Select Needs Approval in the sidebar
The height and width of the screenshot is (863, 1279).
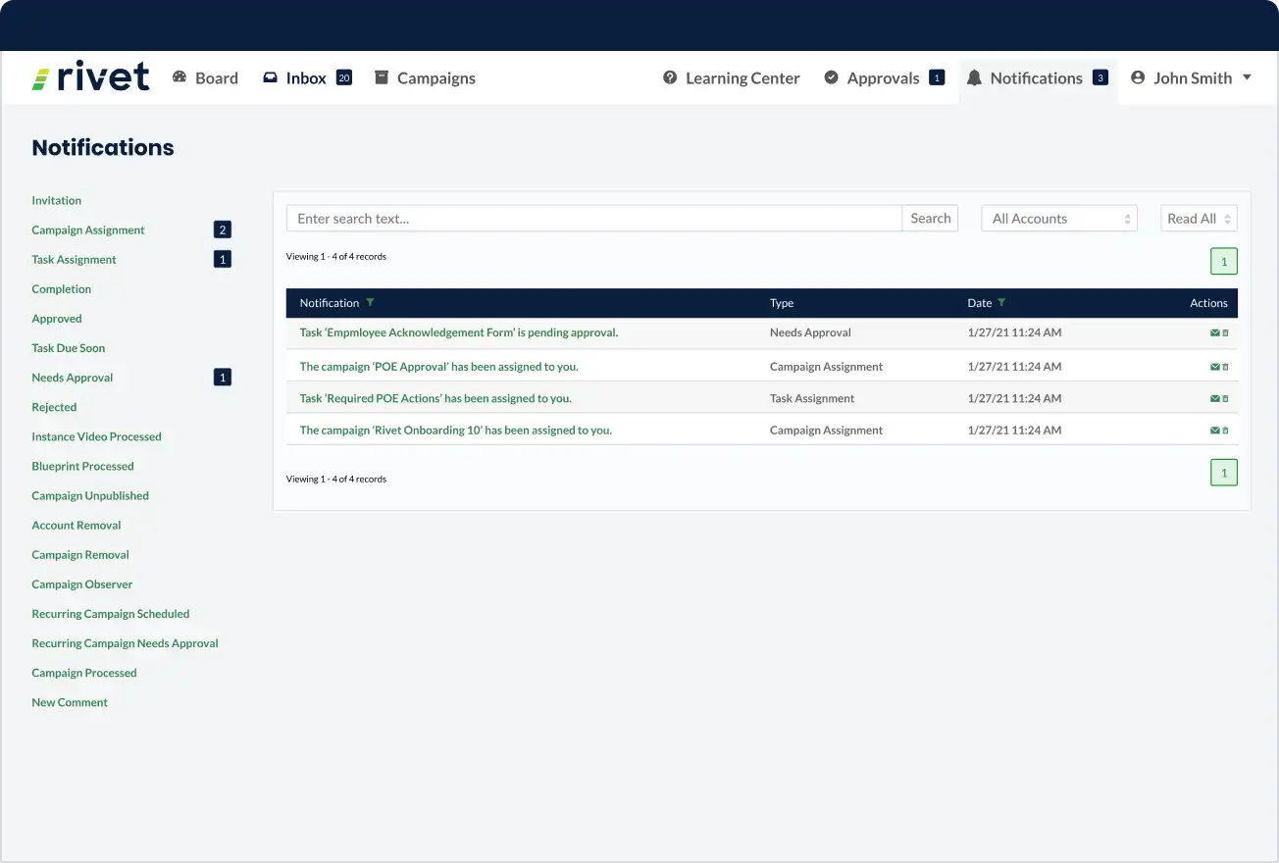[x=72, y=377]
